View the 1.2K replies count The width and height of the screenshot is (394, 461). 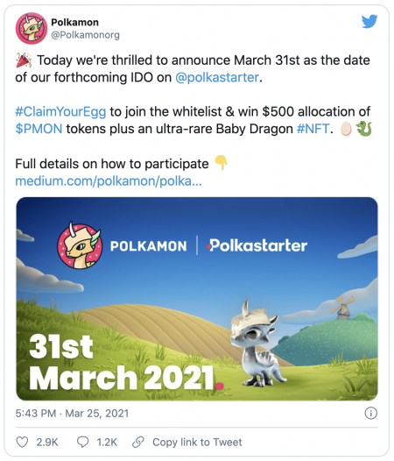click(107, 443)
